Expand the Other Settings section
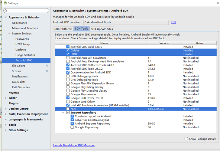220x151 pixels. tap(6, 130)
